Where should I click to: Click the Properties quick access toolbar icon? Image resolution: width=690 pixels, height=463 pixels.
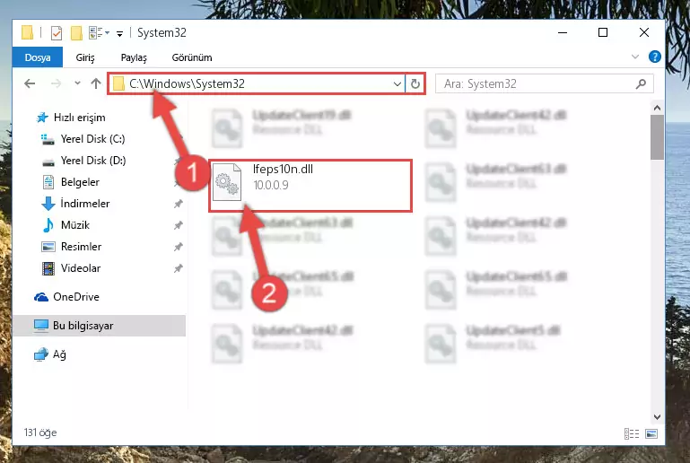[x=57, y=33]
